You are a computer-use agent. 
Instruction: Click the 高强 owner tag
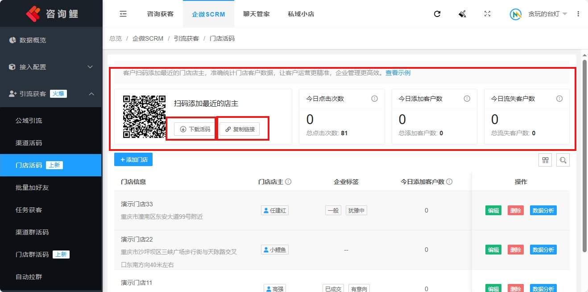point(275,288)
